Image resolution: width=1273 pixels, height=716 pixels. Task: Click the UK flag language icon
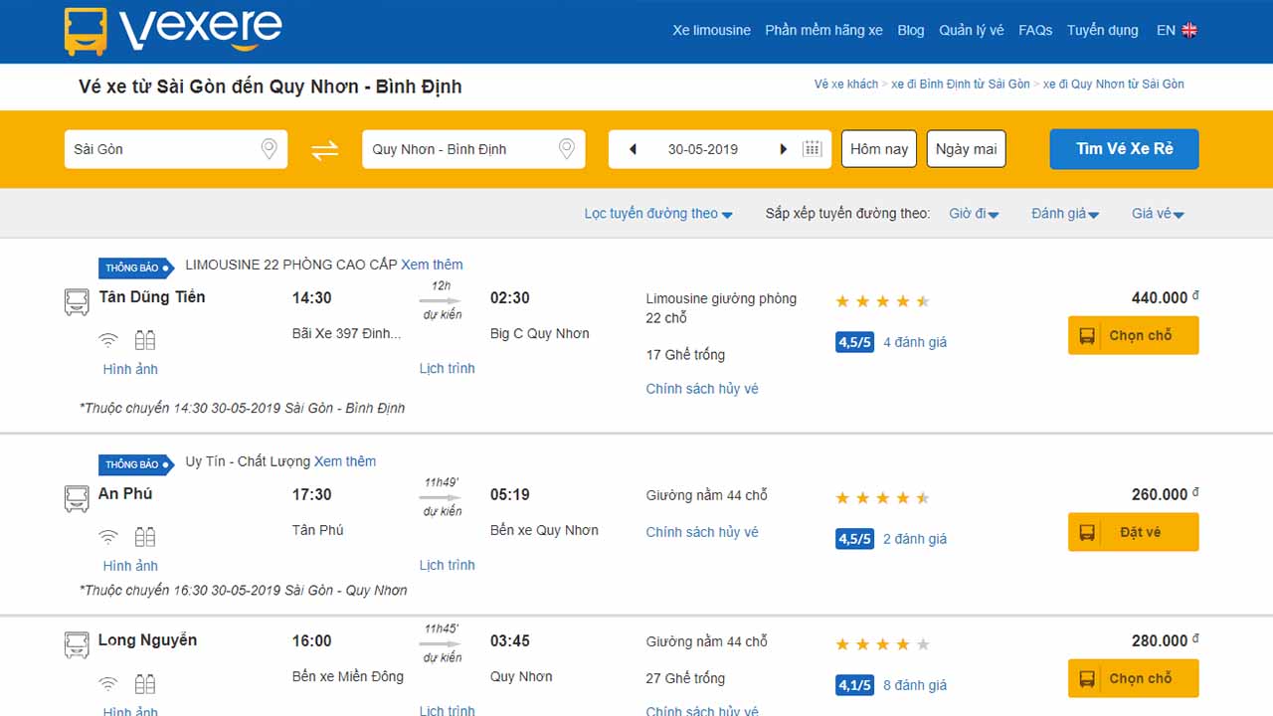(x=1189, y=30)
